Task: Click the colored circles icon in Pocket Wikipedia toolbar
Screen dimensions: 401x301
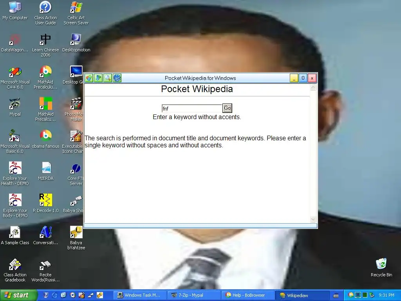Action: (89, 78)
